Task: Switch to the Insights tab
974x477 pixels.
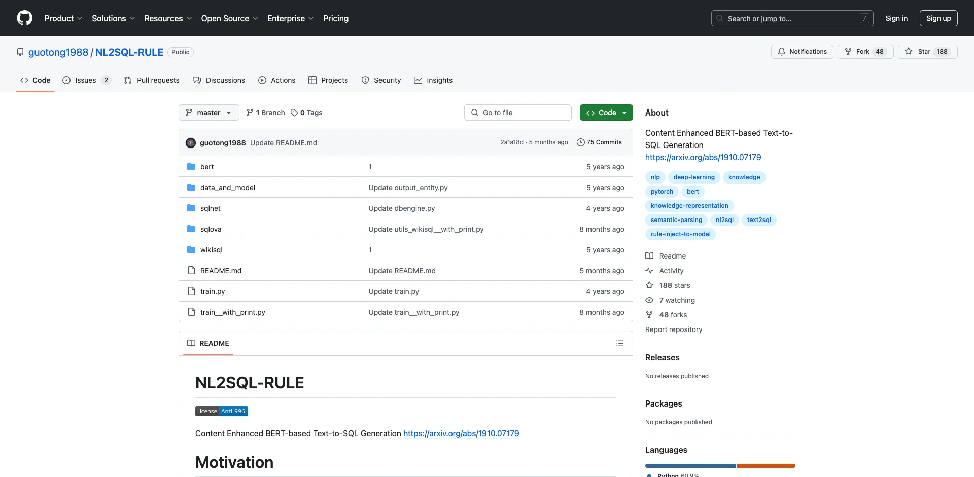Action: pyautogui.click(x=433, y=80)
